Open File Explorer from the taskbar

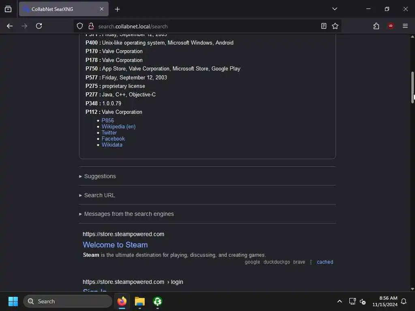click(x=140, y=301)
